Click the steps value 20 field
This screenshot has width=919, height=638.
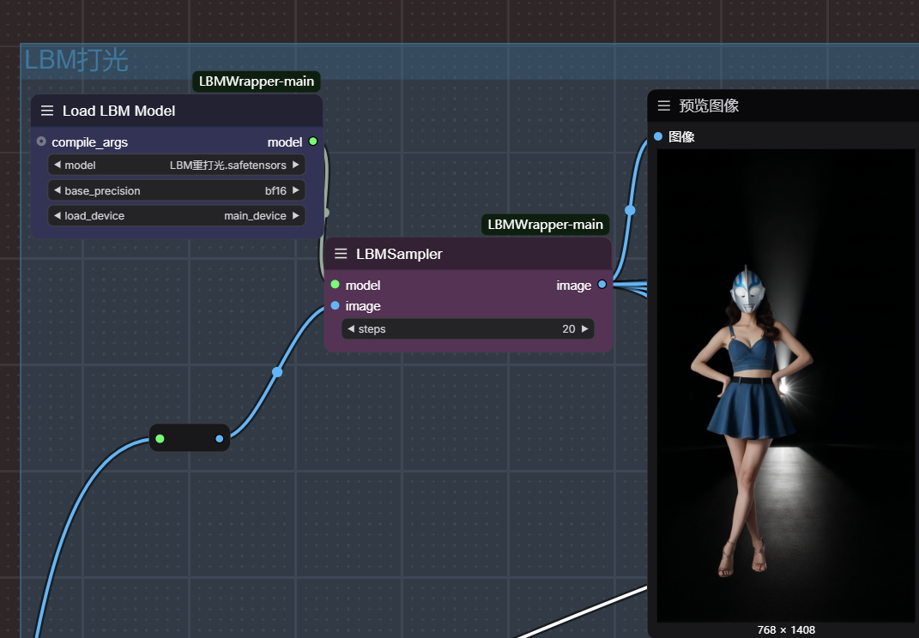tap(468, 328)
